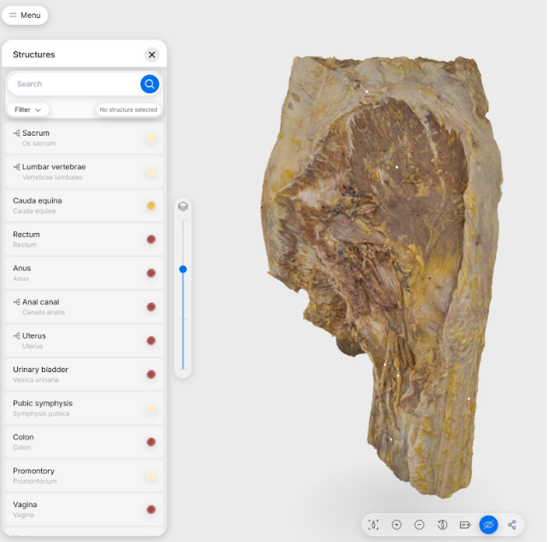Viewport: 548px width, 542px height.
Task: Expand the Sacrum tree hierarchy icon
Action: (x=17, y=133)
